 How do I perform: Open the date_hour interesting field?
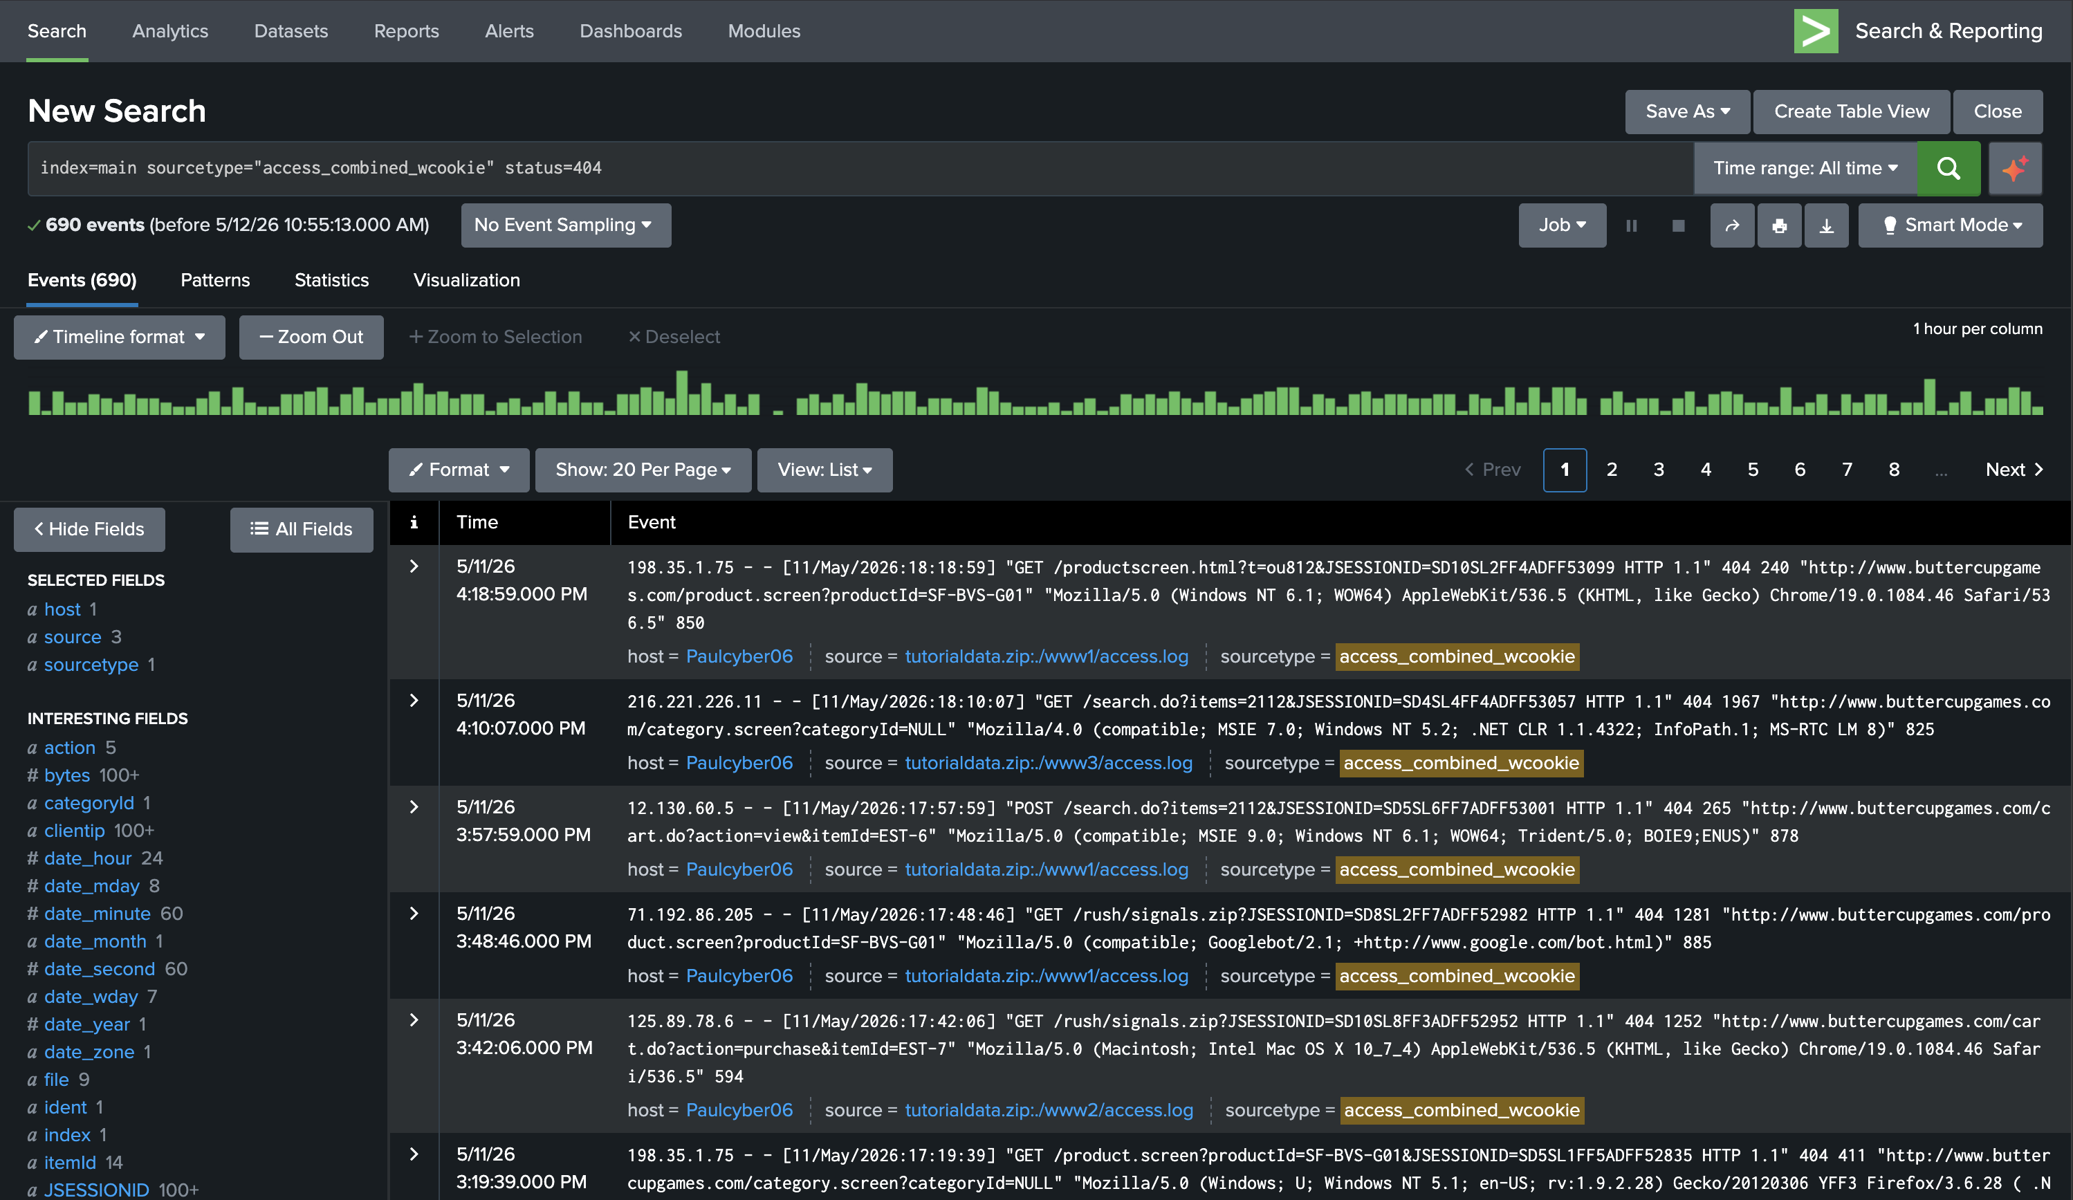[88, 858]
